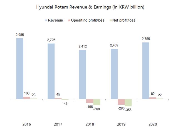This screenshot has height=131, width=178.
Task: Click the '2020' axis label
Action: tap(153, 124)
